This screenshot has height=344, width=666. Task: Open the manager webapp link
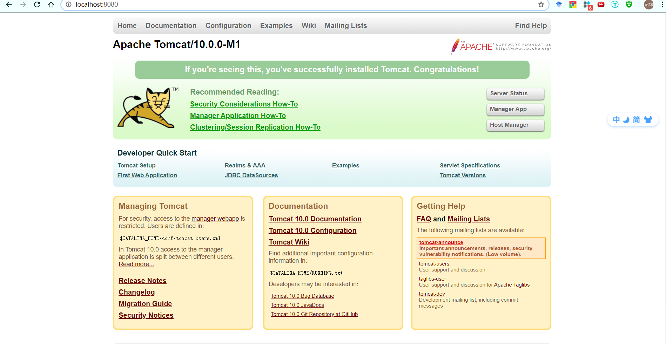click(215, 219)
